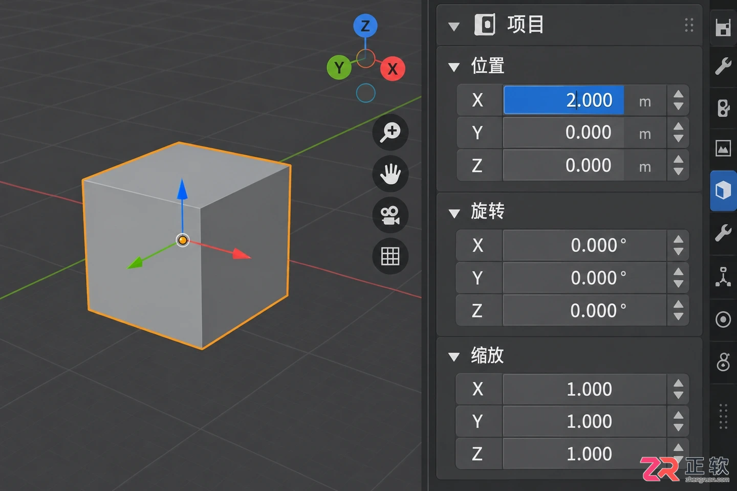Screen dimensions: 737x491
Task: Click the location Z value field
Action: click(x=563, y=165)
